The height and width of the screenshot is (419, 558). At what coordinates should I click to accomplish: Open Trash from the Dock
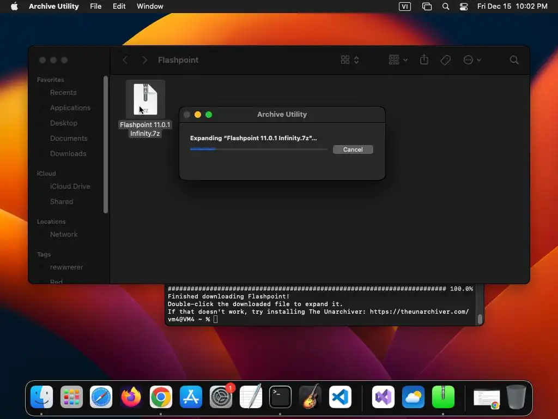click(x=517, y=397)
